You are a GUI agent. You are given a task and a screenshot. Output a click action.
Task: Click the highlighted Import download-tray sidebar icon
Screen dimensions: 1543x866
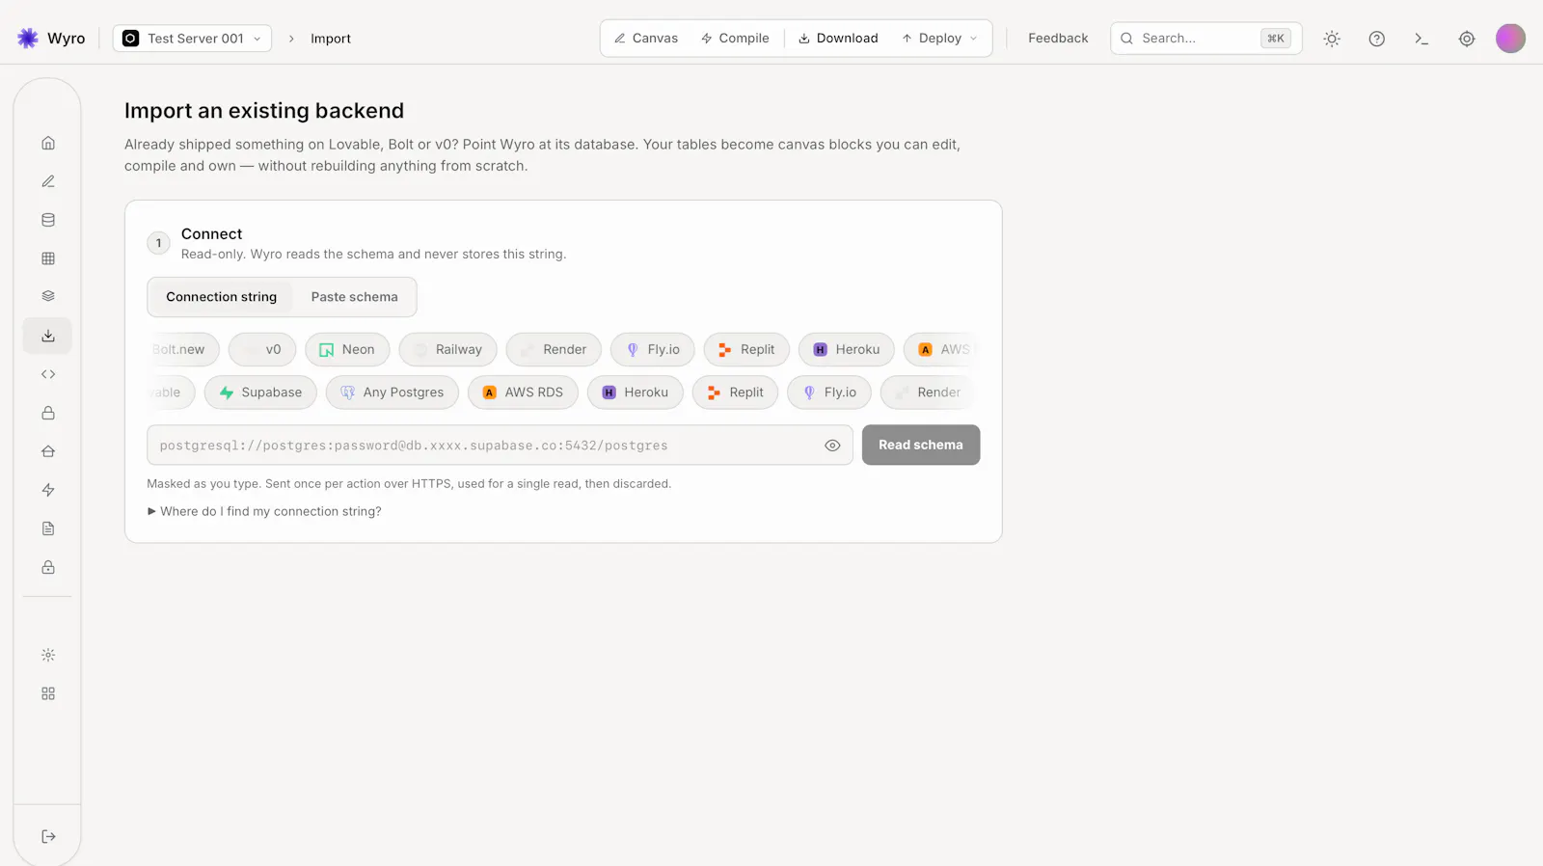coord(48,336)
